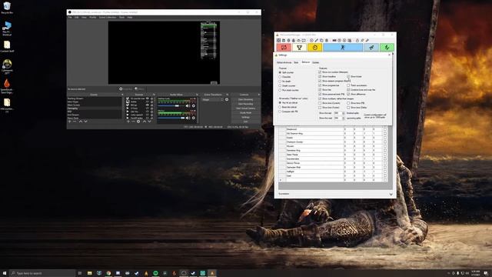Select the Compare with PB severity option
This screenshot has height=277, width=492.
280,112
